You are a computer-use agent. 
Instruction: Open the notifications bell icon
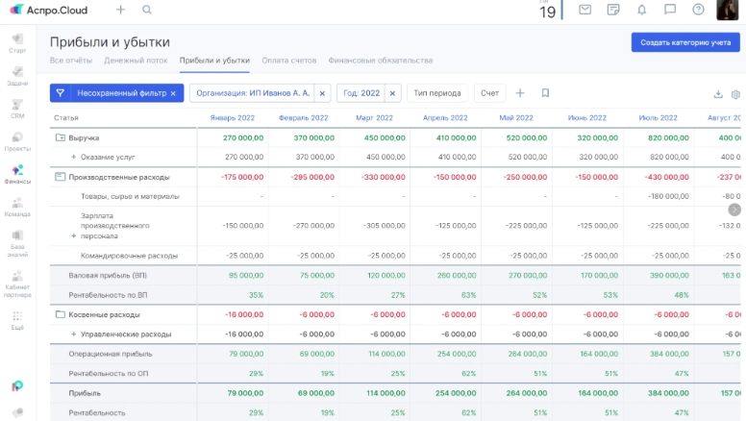click(641, 10)
